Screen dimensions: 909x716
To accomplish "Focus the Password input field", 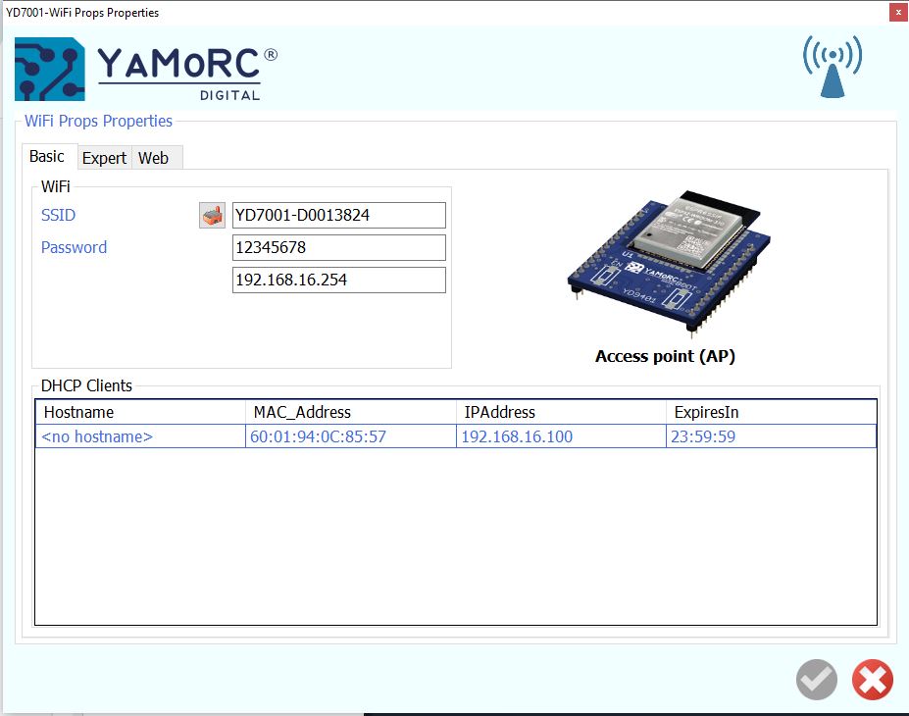I will click(338, 248).
